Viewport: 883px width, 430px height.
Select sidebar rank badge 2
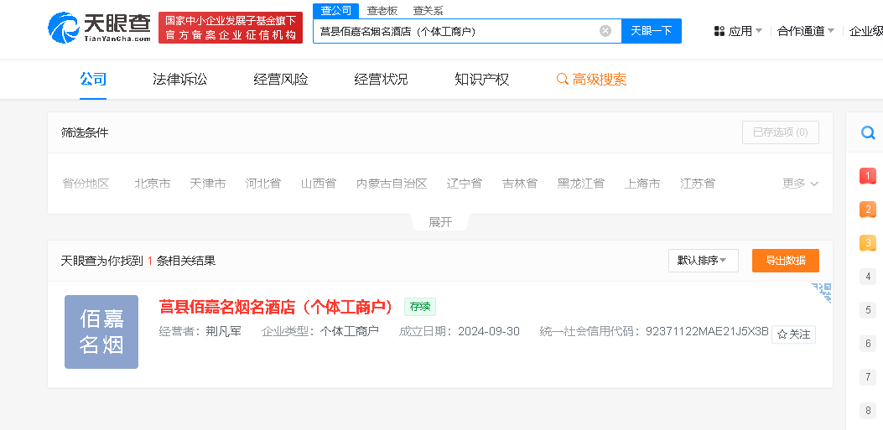pyautogui.click(x=868, y=210)
